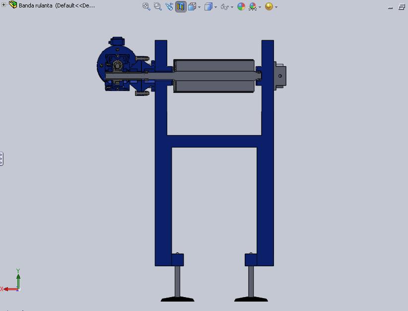408x311 pixels.
Task: Click the View Settings gold sphere icon
Action: coord(269,6)
